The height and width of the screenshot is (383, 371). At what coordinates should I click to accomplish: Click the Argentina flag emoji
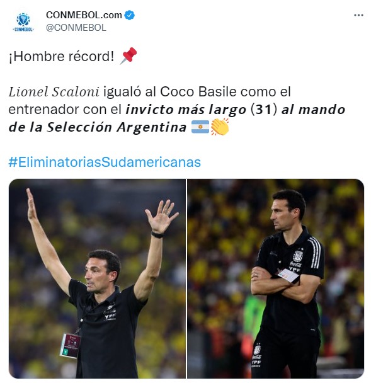pos(200,127)
